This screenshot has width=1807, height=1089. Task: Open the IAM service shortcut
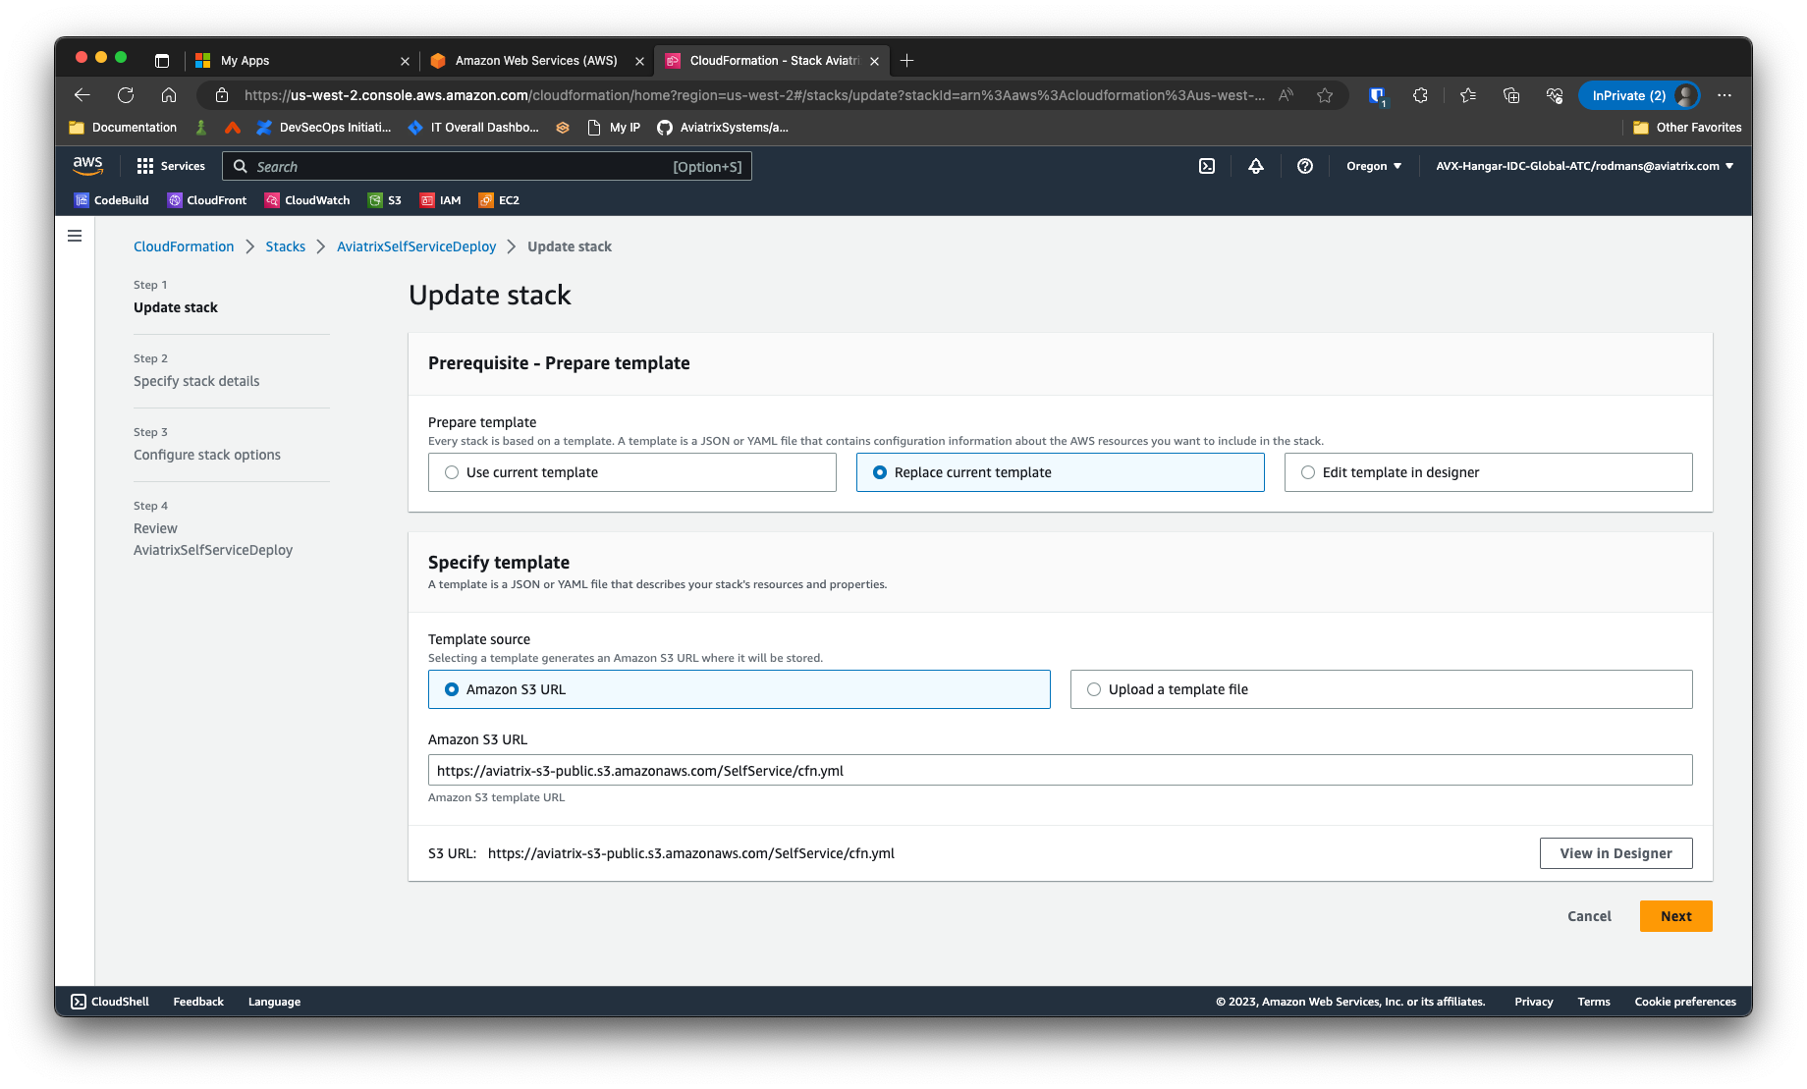pos(441,200)
